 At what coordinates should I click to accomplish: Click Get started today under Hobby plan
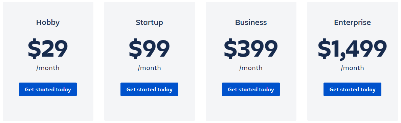48,89
